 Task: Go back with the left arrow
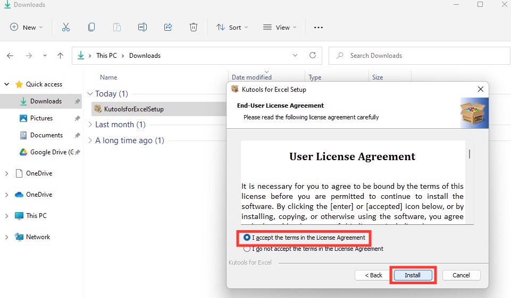pyautogui.click(x=10, y=56)
